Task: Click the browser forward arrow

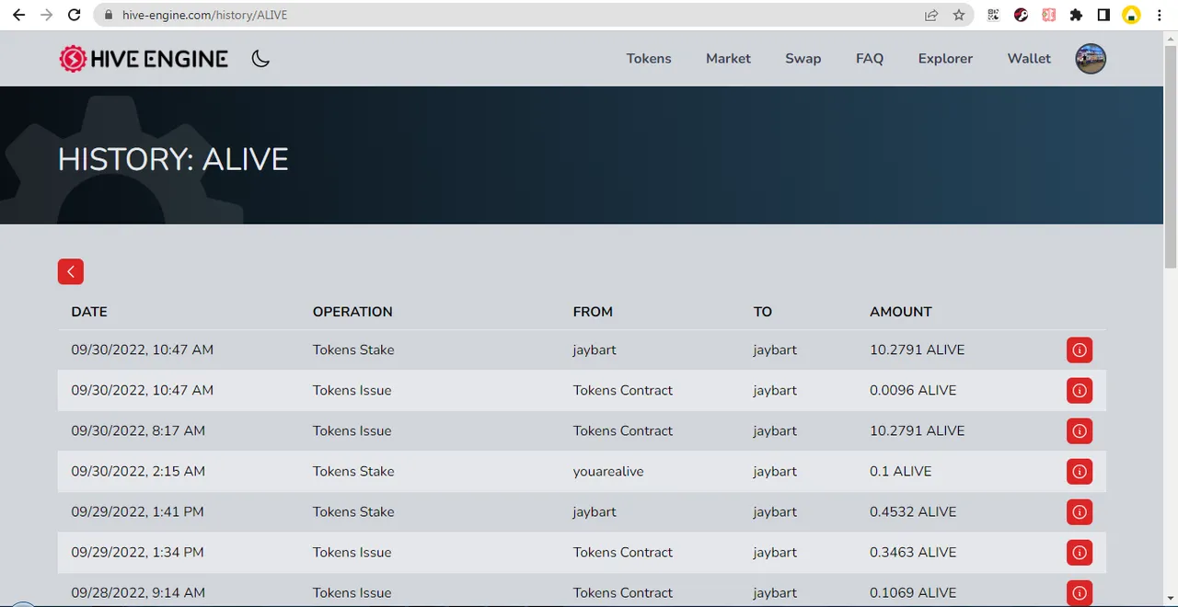Action: [46, 15]
